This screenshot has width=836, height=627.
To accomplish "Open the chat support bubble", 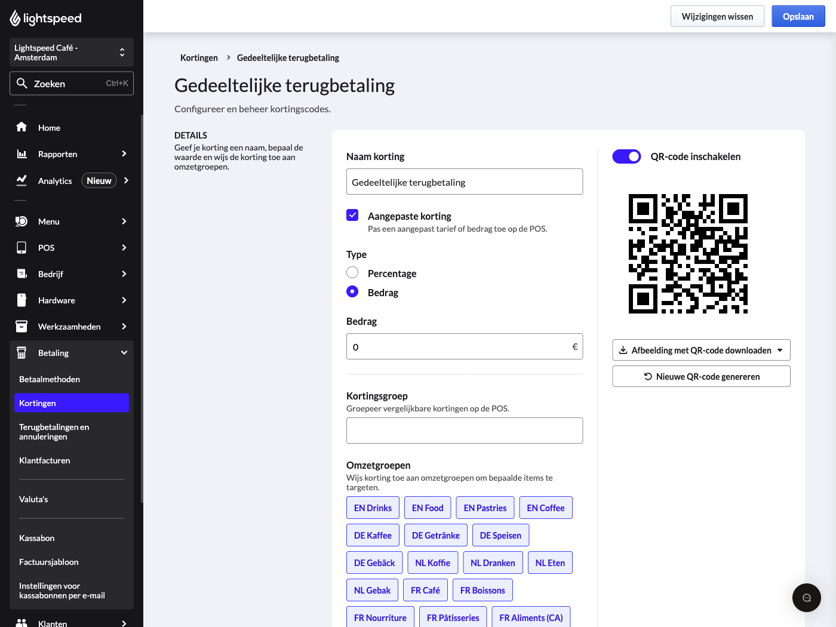I will pos(807,598).
